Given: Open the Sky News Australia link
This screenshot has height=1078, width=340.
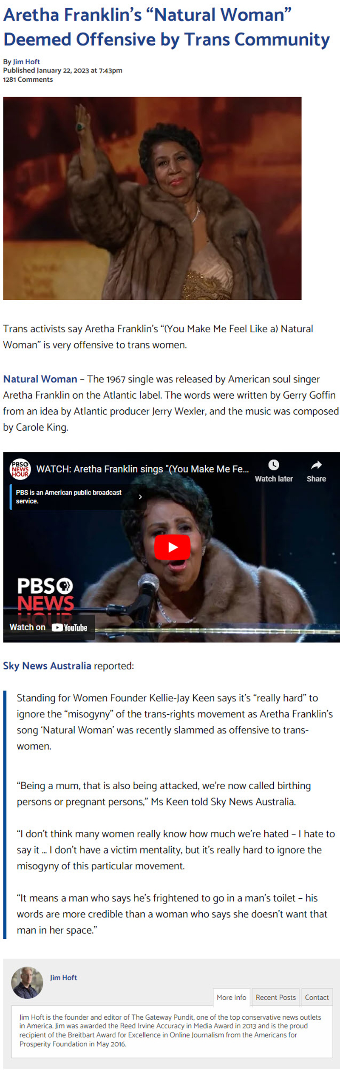Looking at the screenshot, I should pyautogui.click(x=47, y=666).
